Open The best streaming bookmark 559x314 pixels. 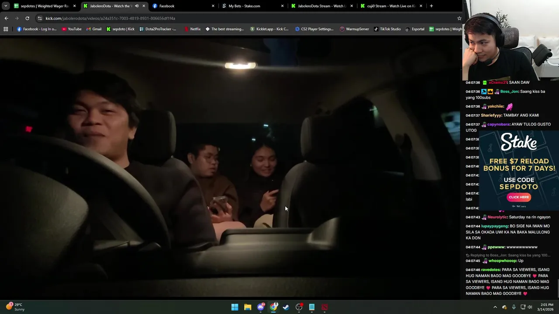[224, 29]
